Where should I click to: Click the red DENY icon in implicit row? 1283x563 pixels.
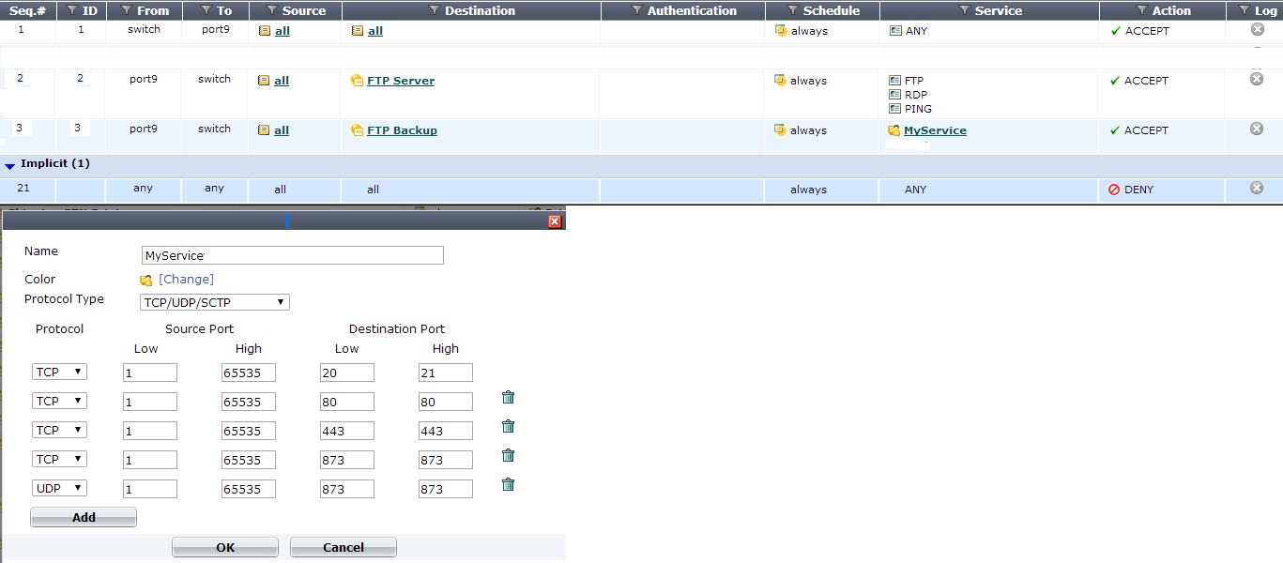(1114, 190)
